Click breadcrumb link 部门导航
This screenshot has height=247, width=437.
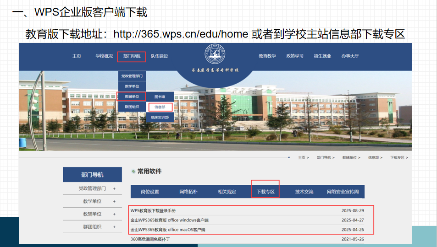click(324, 158)
